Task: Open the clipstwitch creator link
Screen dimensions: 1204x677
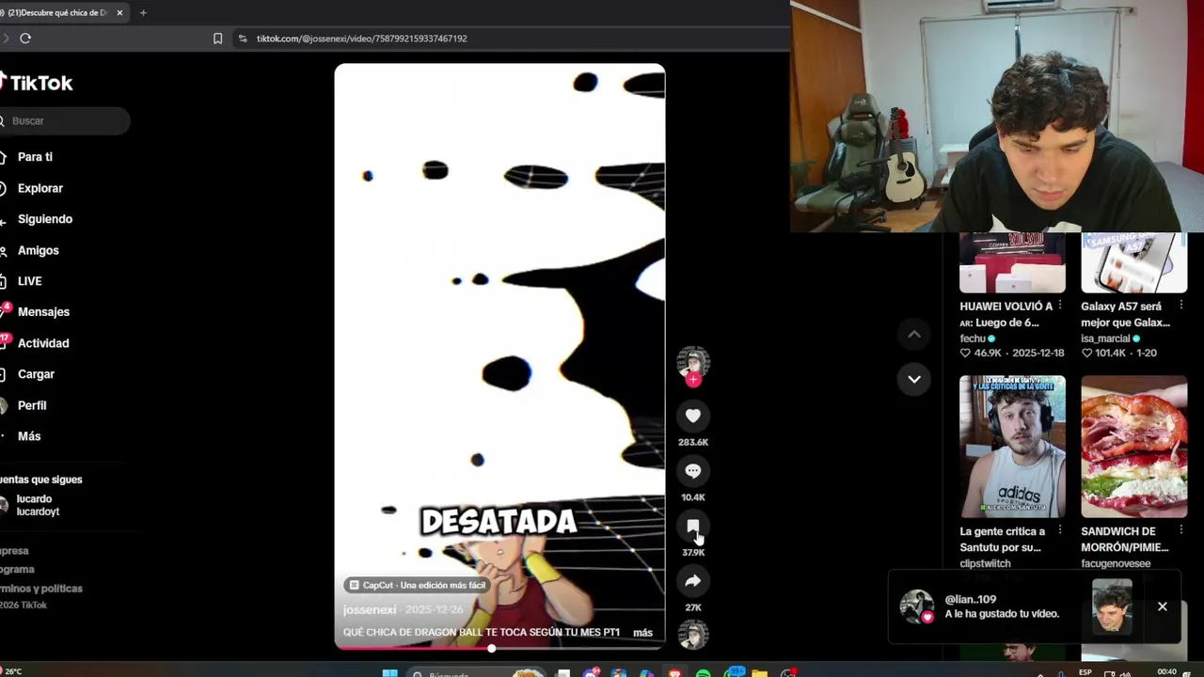Action: coord(985,564)
